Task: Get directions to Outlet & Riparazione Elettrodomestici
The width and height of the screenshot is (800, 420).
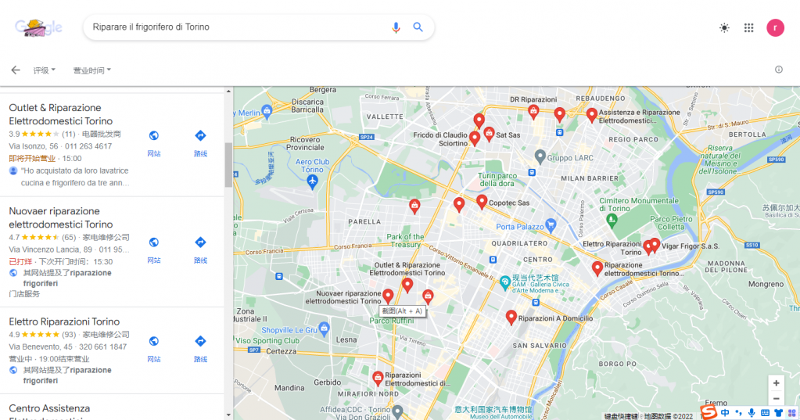Action: pyautogui.click(x=200, y=142)
